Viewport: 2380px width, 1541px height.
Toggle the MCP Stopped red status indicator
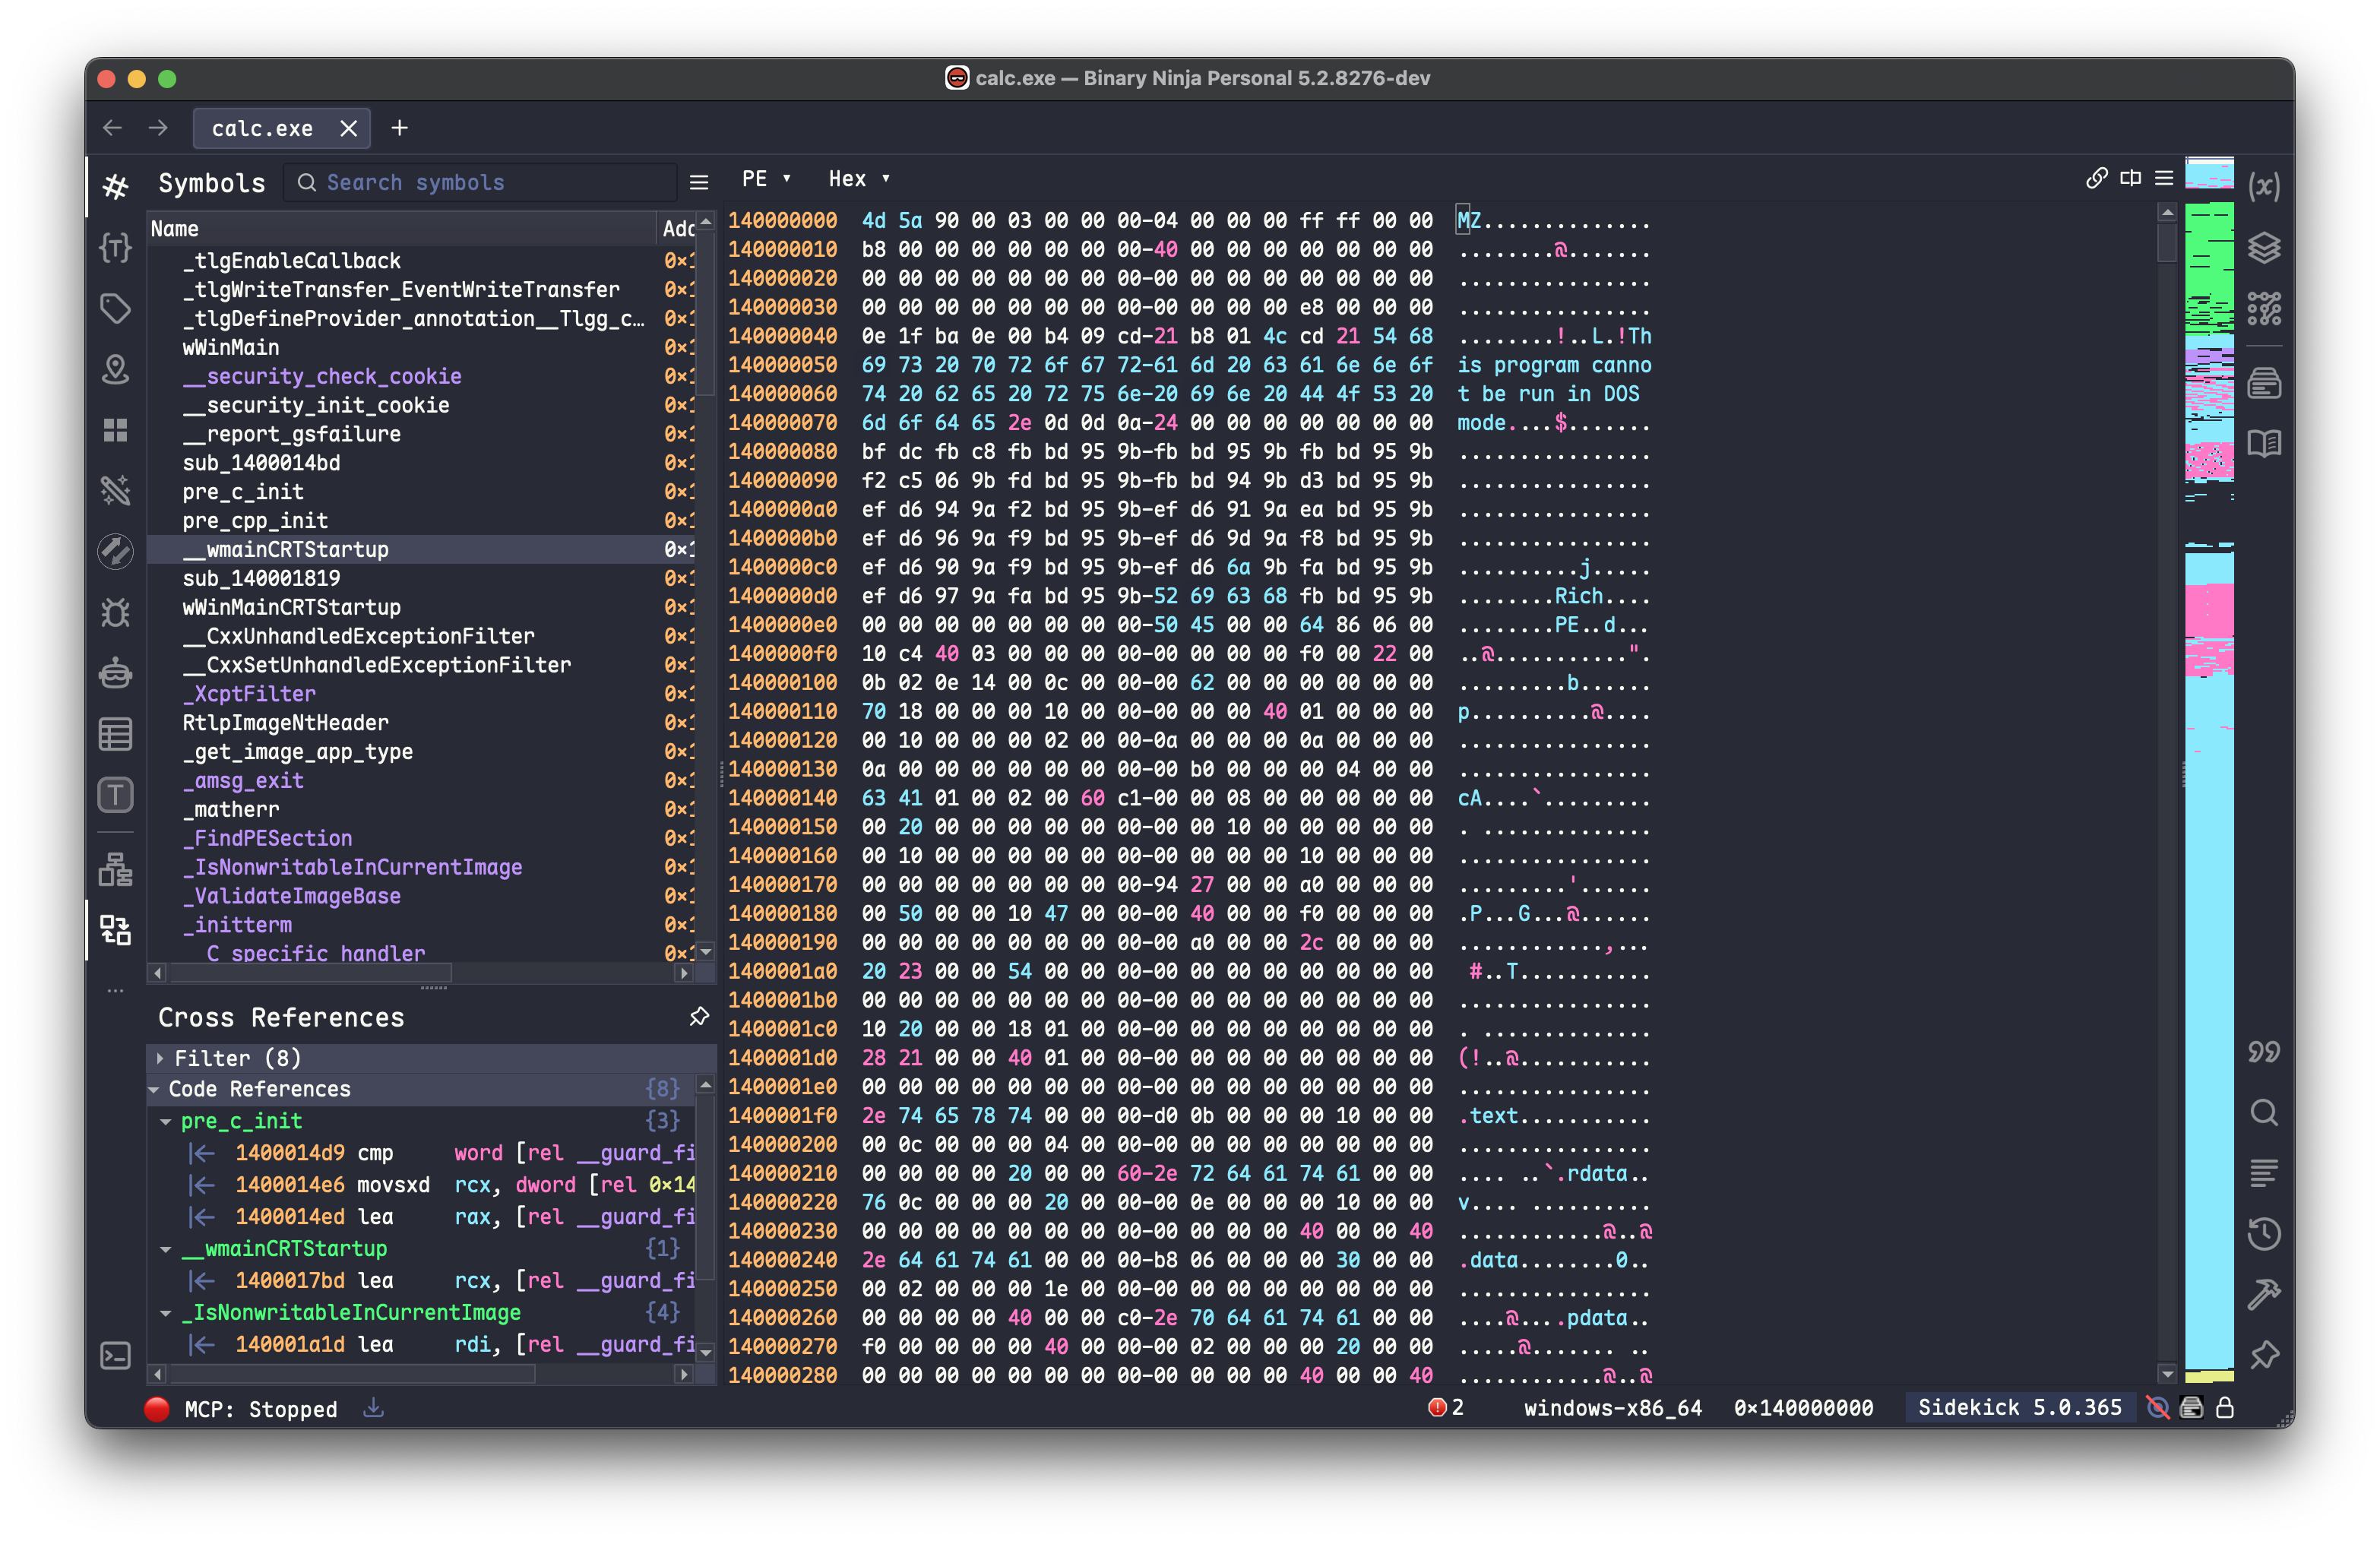coord(157,1409)
